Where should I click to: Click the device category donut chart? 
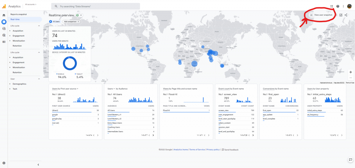coord(70,63)
